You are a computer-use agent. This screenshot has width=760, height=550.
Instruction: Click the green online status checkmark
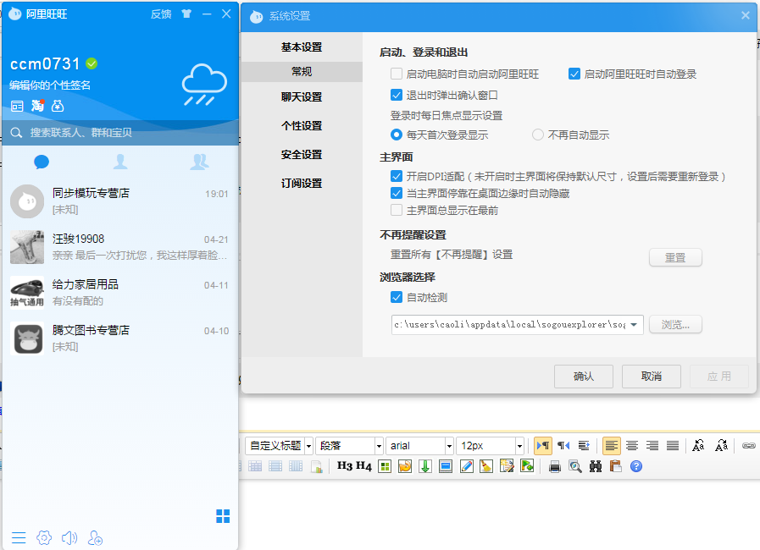tap(92, 63)
